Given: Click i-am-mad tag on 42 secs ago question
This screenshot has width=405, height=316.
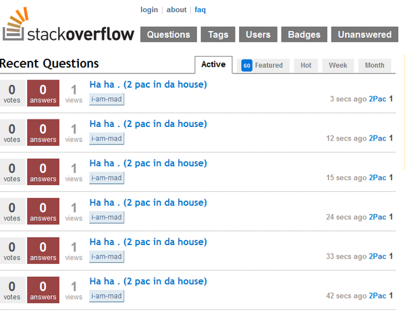Looking at the screenshot, I should (107, 296).
